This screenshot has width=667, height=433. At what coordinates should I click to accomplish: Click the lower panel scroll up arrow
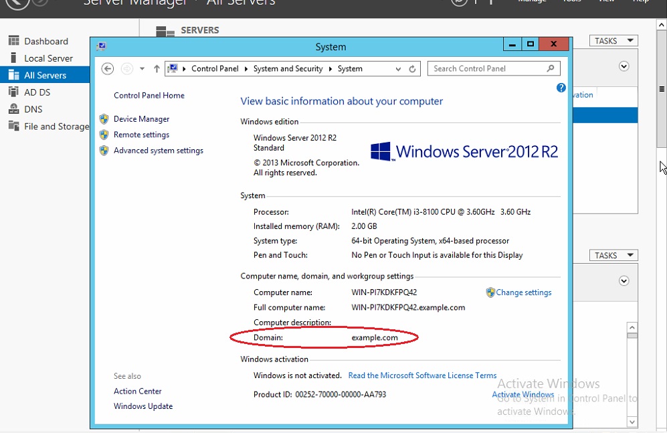pos(632,327)
